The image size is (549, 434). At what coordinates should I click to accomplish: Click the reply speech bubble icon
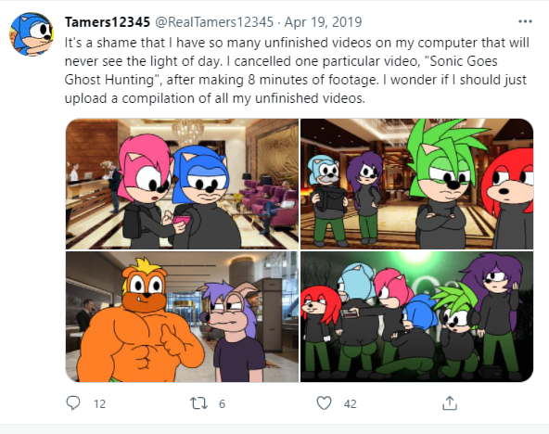tap(73, 403)
